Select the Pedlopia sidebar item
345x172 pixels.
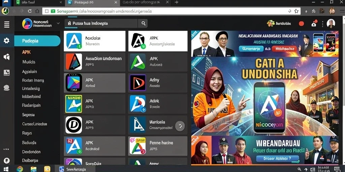click(x=37, y=41)
